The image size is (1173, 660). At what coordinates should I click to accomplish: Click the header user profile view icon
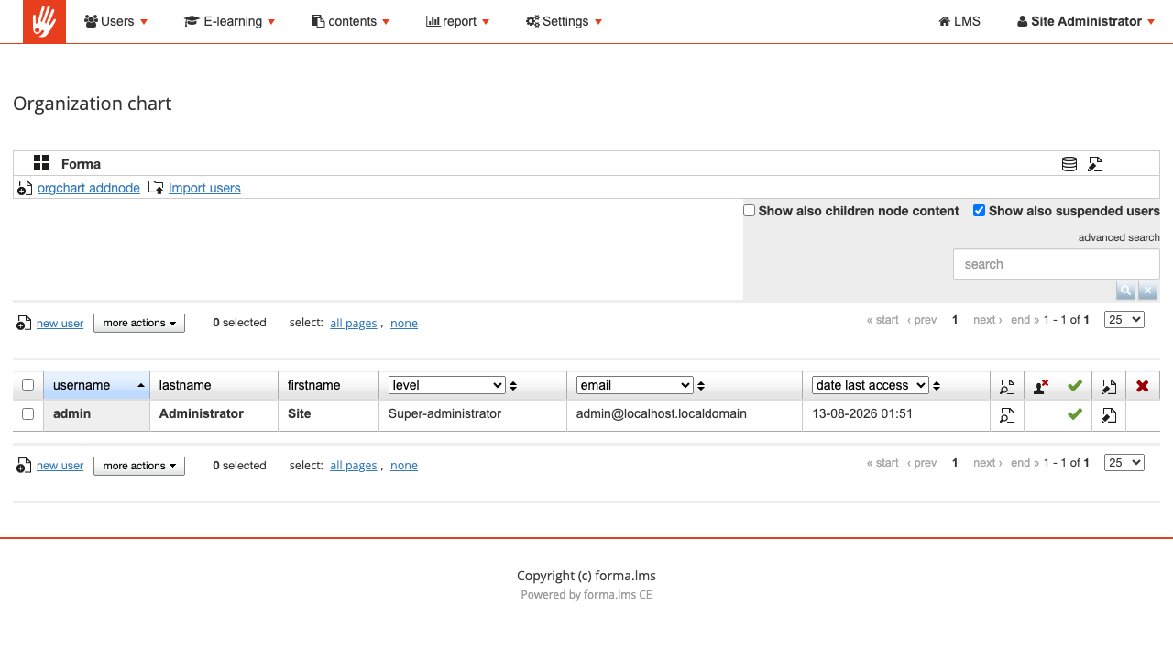tap(1007, 387)
